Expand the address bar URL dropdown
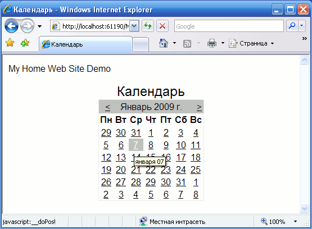Screen dimensions: 312x229 click(134, 26)
